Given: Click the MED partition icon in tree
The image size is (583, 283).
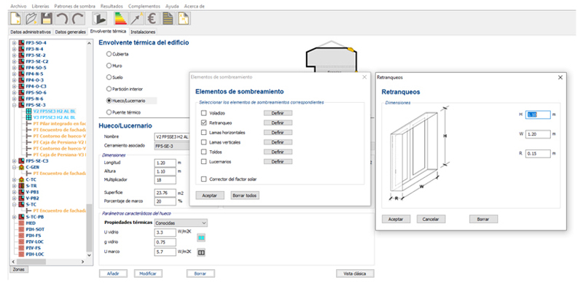Looking at the screenshot, I should pyautogui.click(x=21, y=223).
